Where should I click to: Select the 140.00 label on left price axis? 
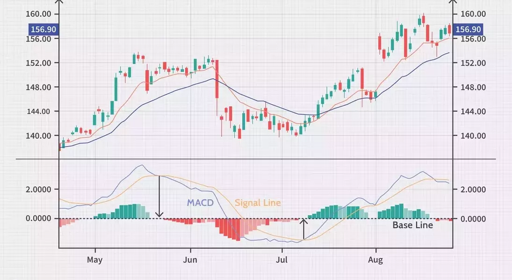(38, 136)
